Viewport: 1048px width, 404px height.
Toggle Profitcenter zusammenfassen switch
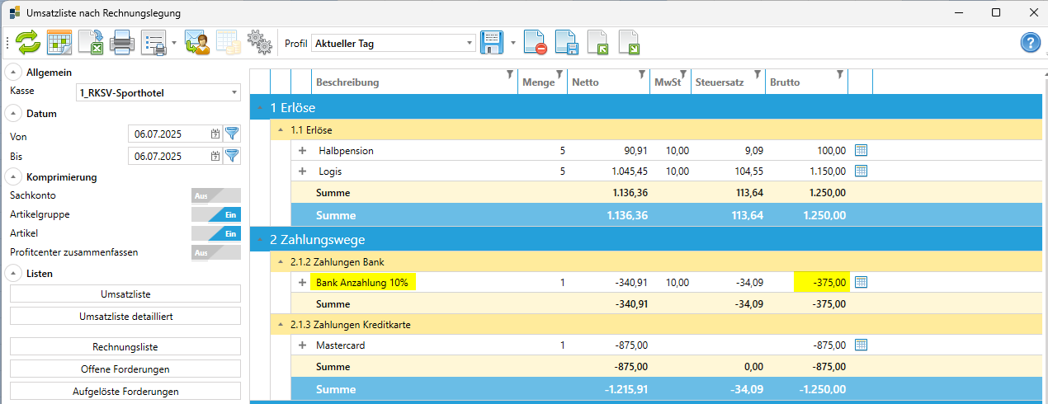pos(215,252)
